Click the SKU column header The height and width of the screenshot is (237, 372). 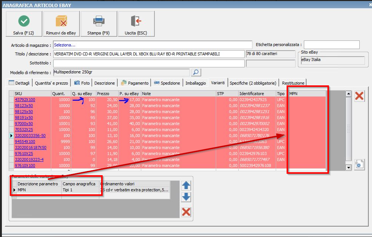32,94
